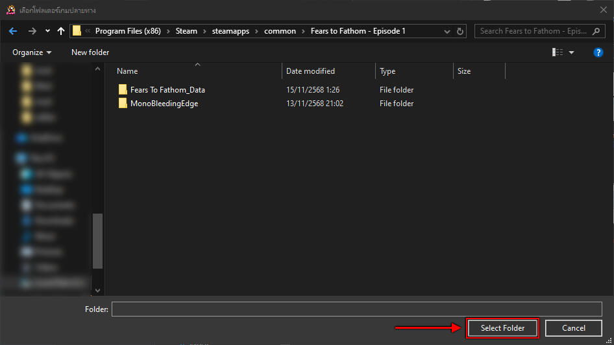
Task: Click the Forward navigation arrow
Action: click(x=32, y=31)
